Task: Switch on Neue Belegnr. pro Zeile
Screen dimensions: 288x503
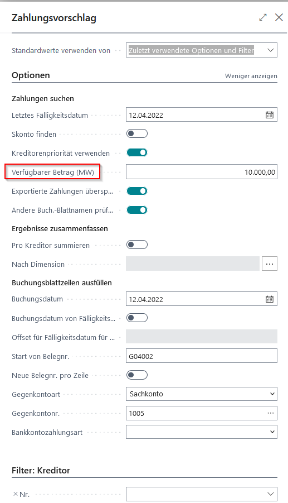Action: coord(137,375)
